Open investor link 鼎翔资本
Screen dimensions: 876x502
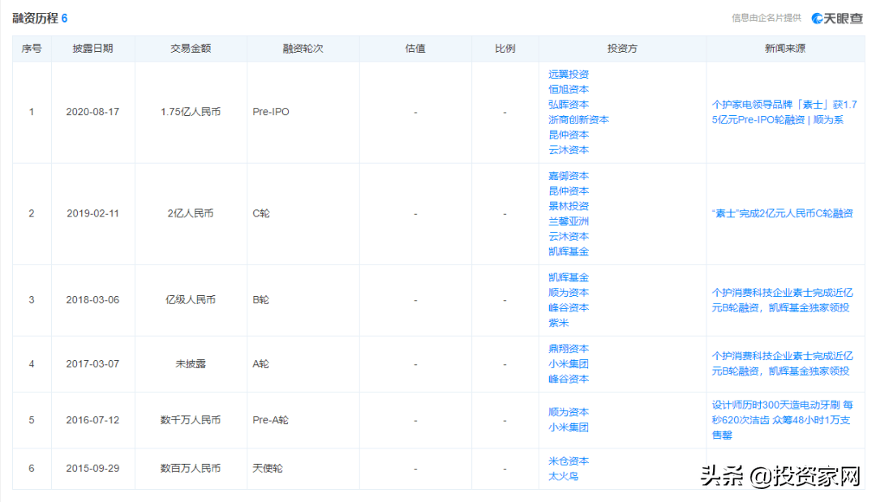tap(568, 349)
